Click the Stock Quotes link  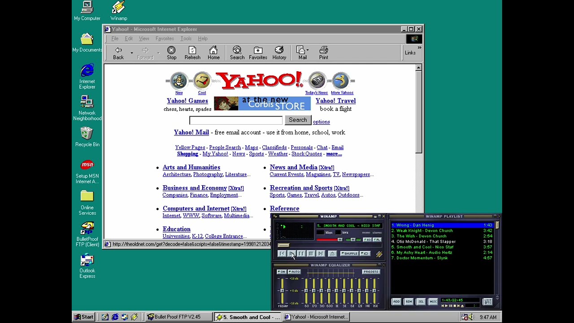point(307,154)
